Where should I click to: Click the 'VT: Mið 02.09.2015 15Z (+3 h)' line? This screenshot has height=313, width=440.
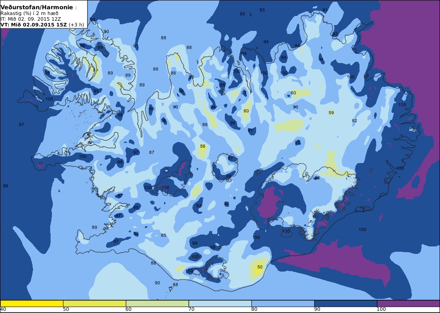click(42, 25)
